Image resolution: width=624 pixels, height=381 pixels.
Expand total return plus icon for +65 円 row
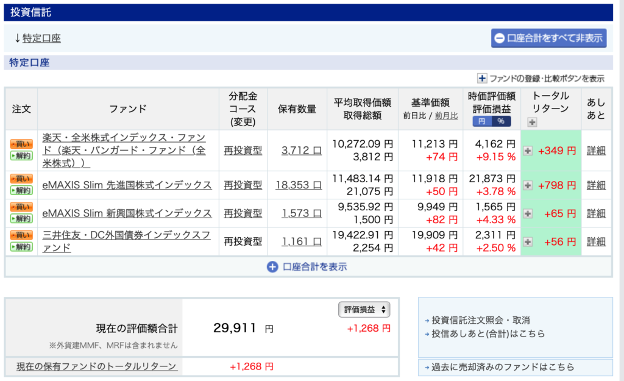pos(528,214)
